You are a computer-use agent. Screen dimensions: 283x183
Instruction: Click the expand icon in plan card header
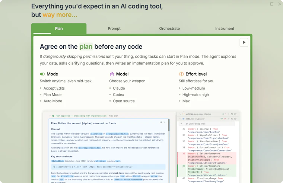(165, 122)
